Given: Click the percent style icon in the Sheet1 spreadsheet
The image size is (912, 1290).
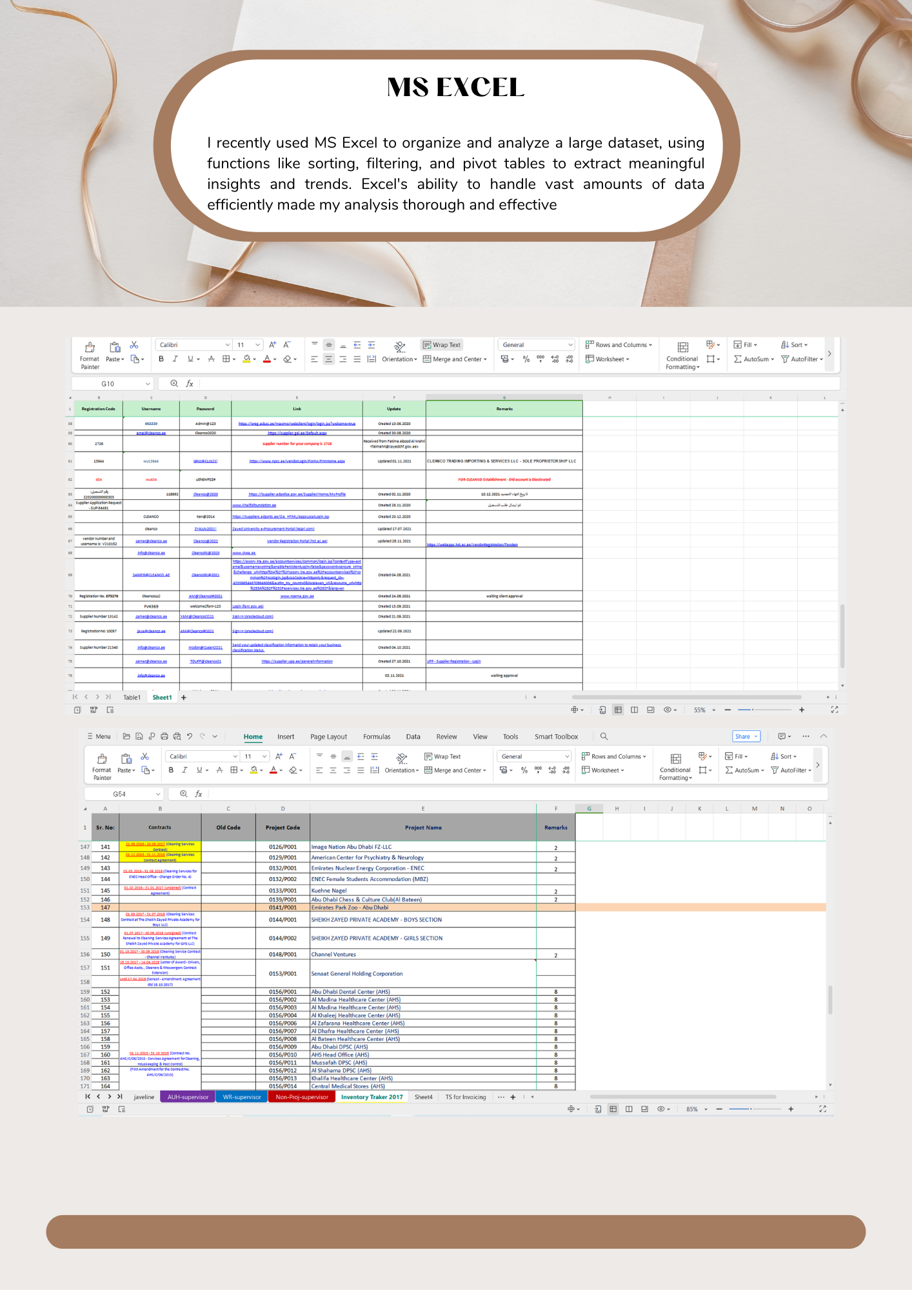Looking at the screenshot, I should (526, 359).
